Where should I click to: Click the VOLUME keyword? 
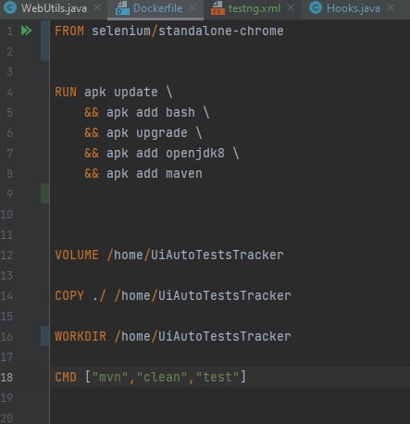tap(77, 256)
